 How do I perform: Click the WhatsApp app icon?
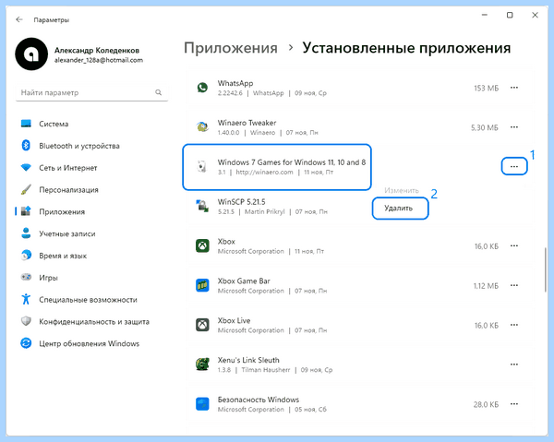tap(202, 88)
